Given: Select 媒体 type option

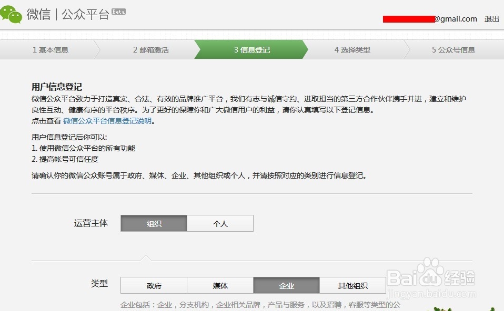Looking at the screenshot, I should pos(220,285).
